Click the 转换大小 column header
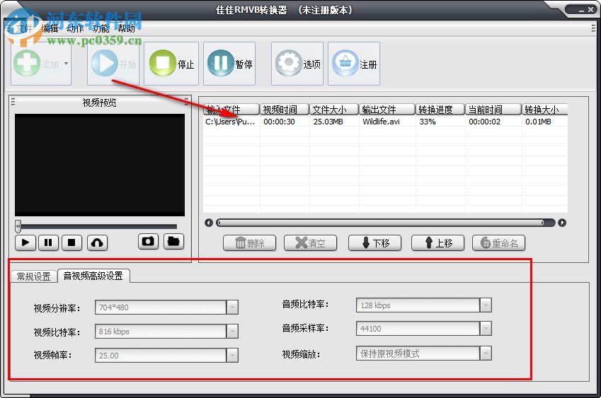The width and height of the screenshot is (601, 398). (x=544, y=110)
